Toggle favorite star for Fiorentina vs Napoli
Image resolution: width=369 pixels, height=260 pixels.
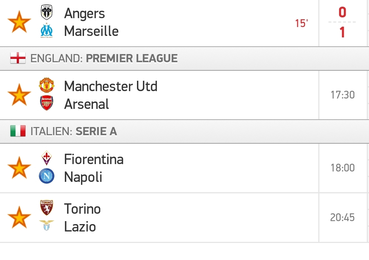click(19, 168)
